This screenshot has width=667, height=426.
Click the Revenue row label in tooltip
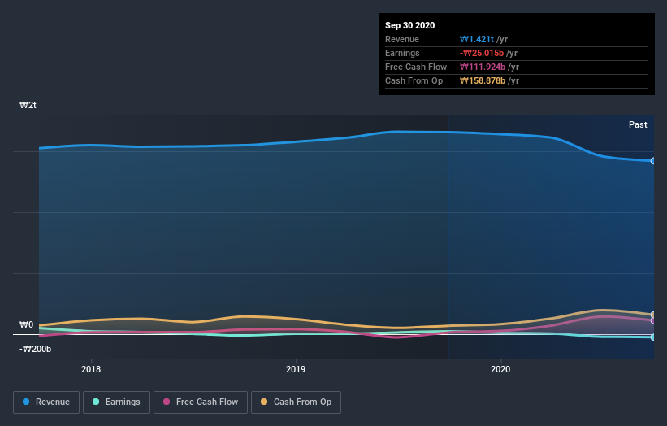click(x=402, y=39)
